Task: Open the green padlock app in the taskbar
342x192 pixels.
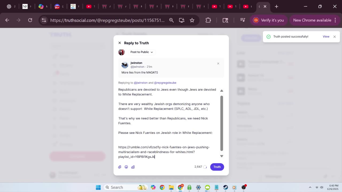Action: [189, 187]
